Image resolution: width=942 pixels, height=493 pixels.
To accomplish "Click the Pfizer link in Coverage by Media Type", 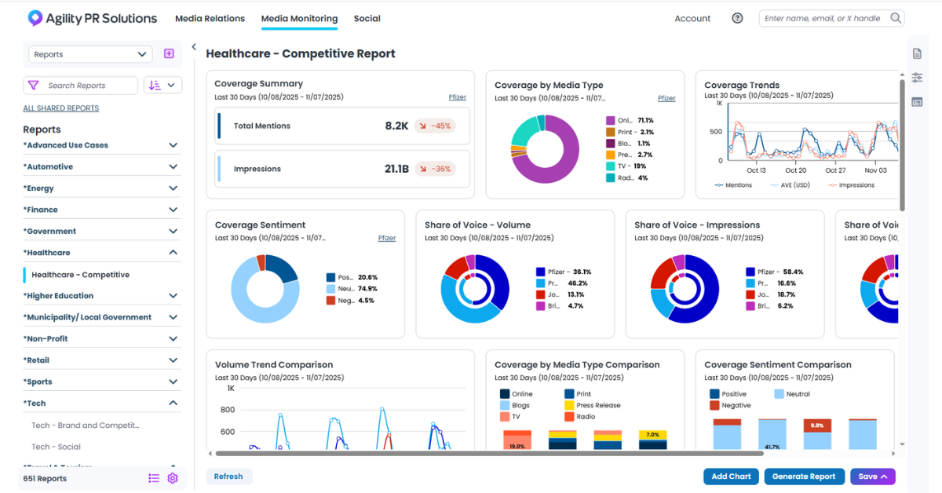I will coord(666,98).
